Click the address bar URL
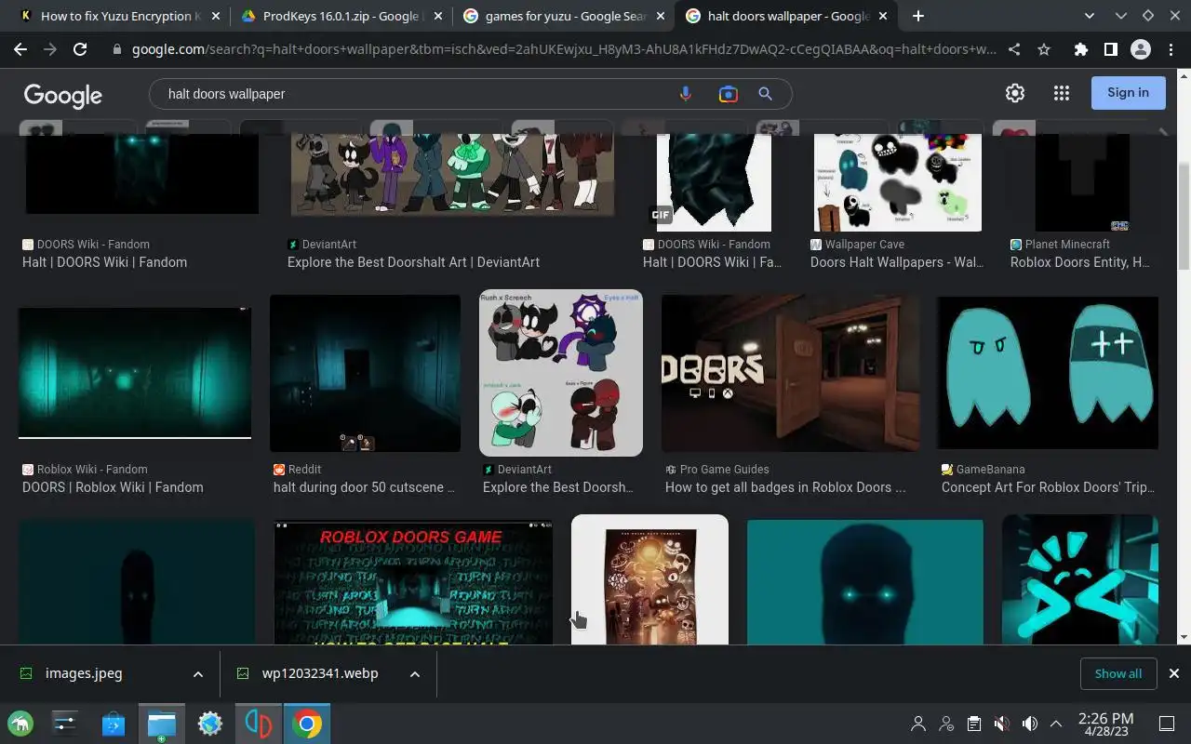1191x744 pixels. [x=563, y=49]
